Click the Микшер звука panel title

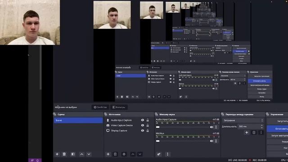pos(167,114)
